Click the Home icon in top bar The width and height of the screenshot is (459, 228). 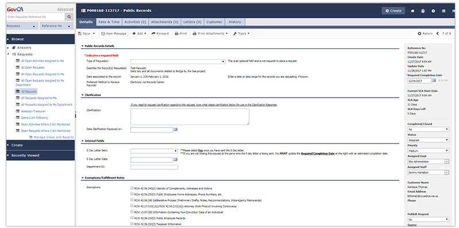(413, 11)
